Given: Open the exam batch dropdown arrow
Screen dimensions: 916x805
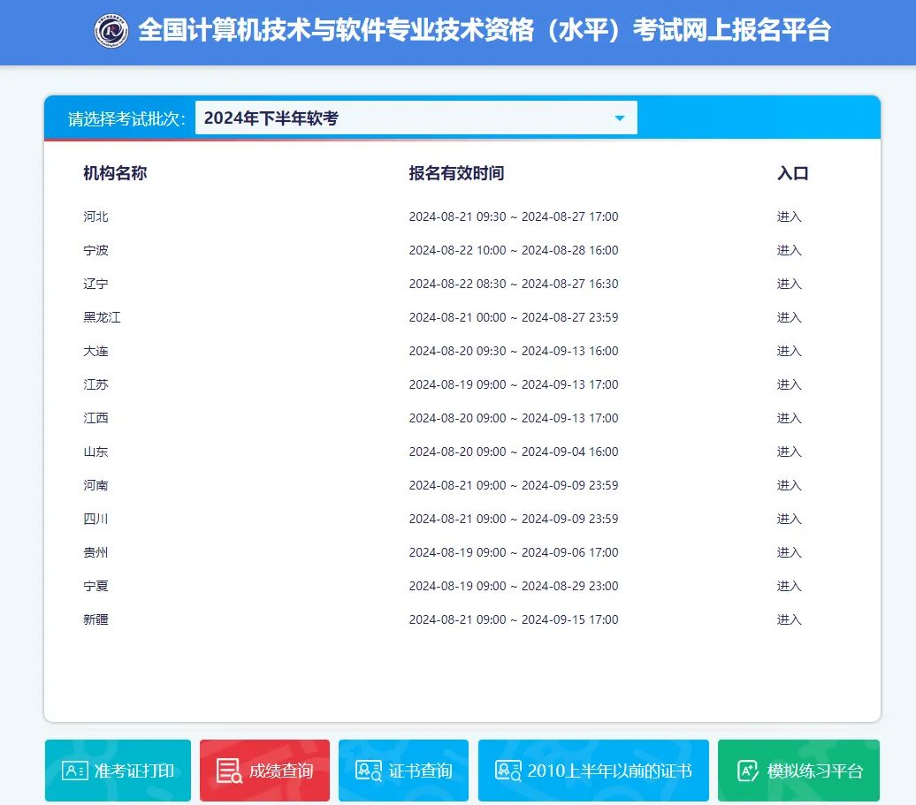Looking at the screenshot, I should coord(619,118).
